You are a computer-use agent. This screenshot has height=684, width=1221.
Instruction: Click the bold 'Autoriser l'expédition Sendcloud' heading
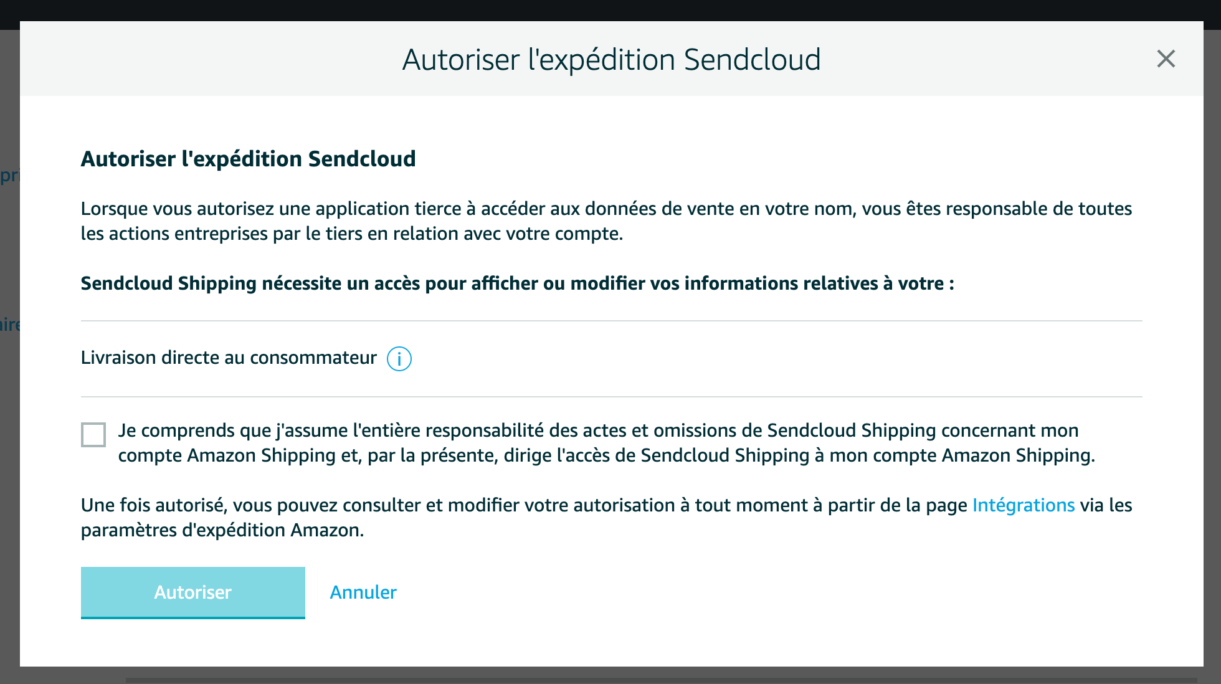click(248, 159)
